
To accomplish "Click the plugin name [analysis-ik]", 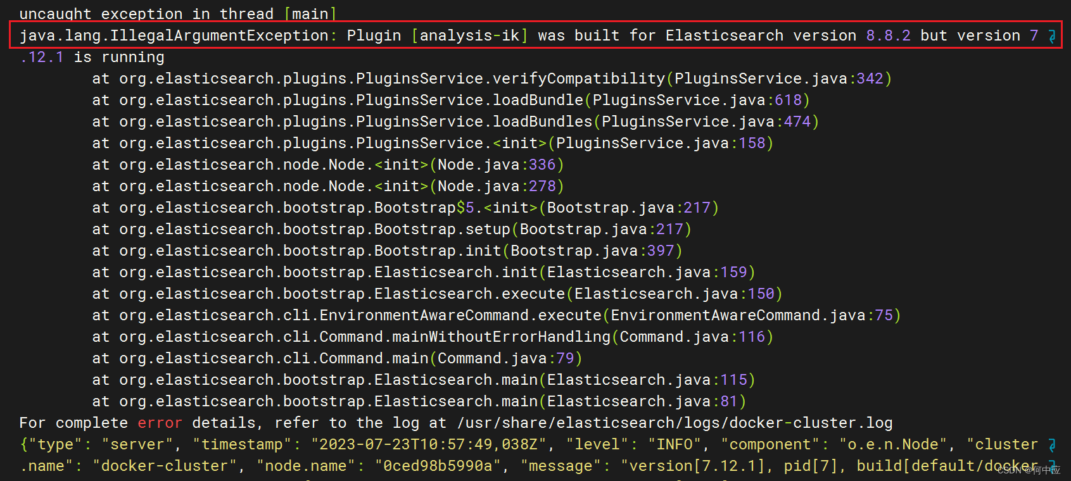I will point(469,35).
